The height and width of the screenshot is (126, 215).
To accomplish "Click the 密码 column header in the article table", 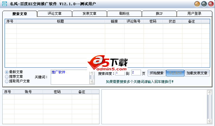I will (x=153, y=21).
